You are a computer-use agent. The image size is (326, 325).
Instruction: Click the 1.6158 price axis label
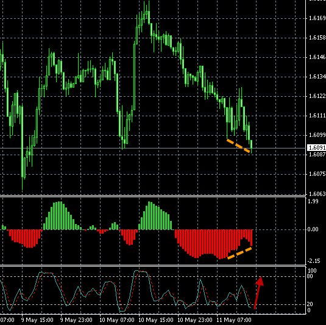coord(317,38)
